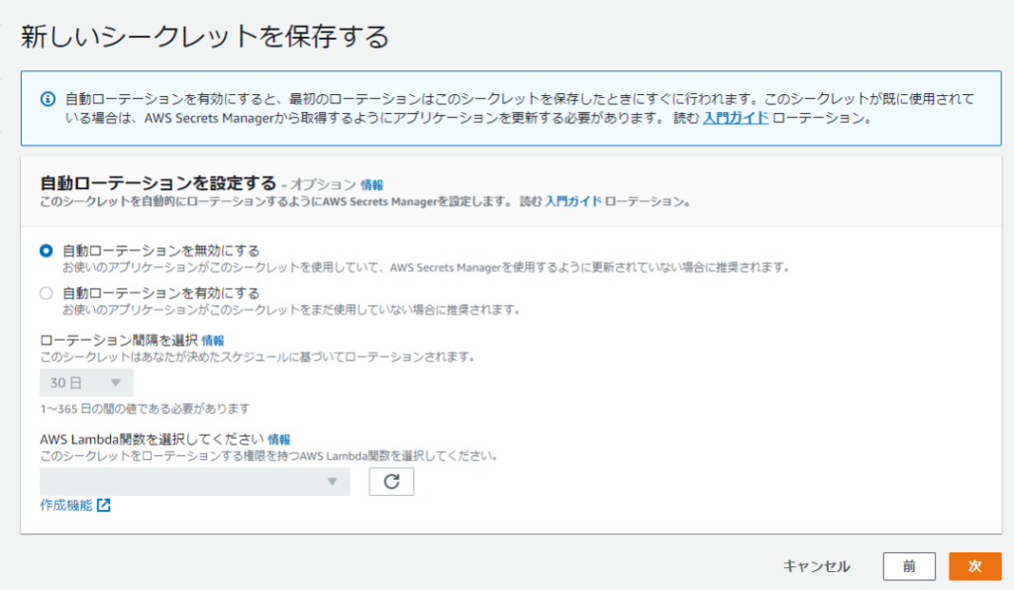The height and width of the screenshot is (590, 1014).
Task: Click 情報 link beside AWS Lambda関数を選択してください
Action: 278,440
